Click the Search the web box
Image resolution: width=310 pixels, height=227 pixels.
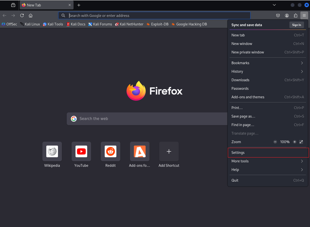147,118
